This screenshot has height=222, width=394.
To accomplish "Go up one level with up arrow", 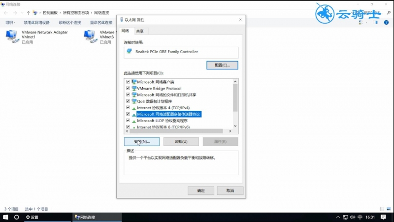I will click(x=29, y=13).
